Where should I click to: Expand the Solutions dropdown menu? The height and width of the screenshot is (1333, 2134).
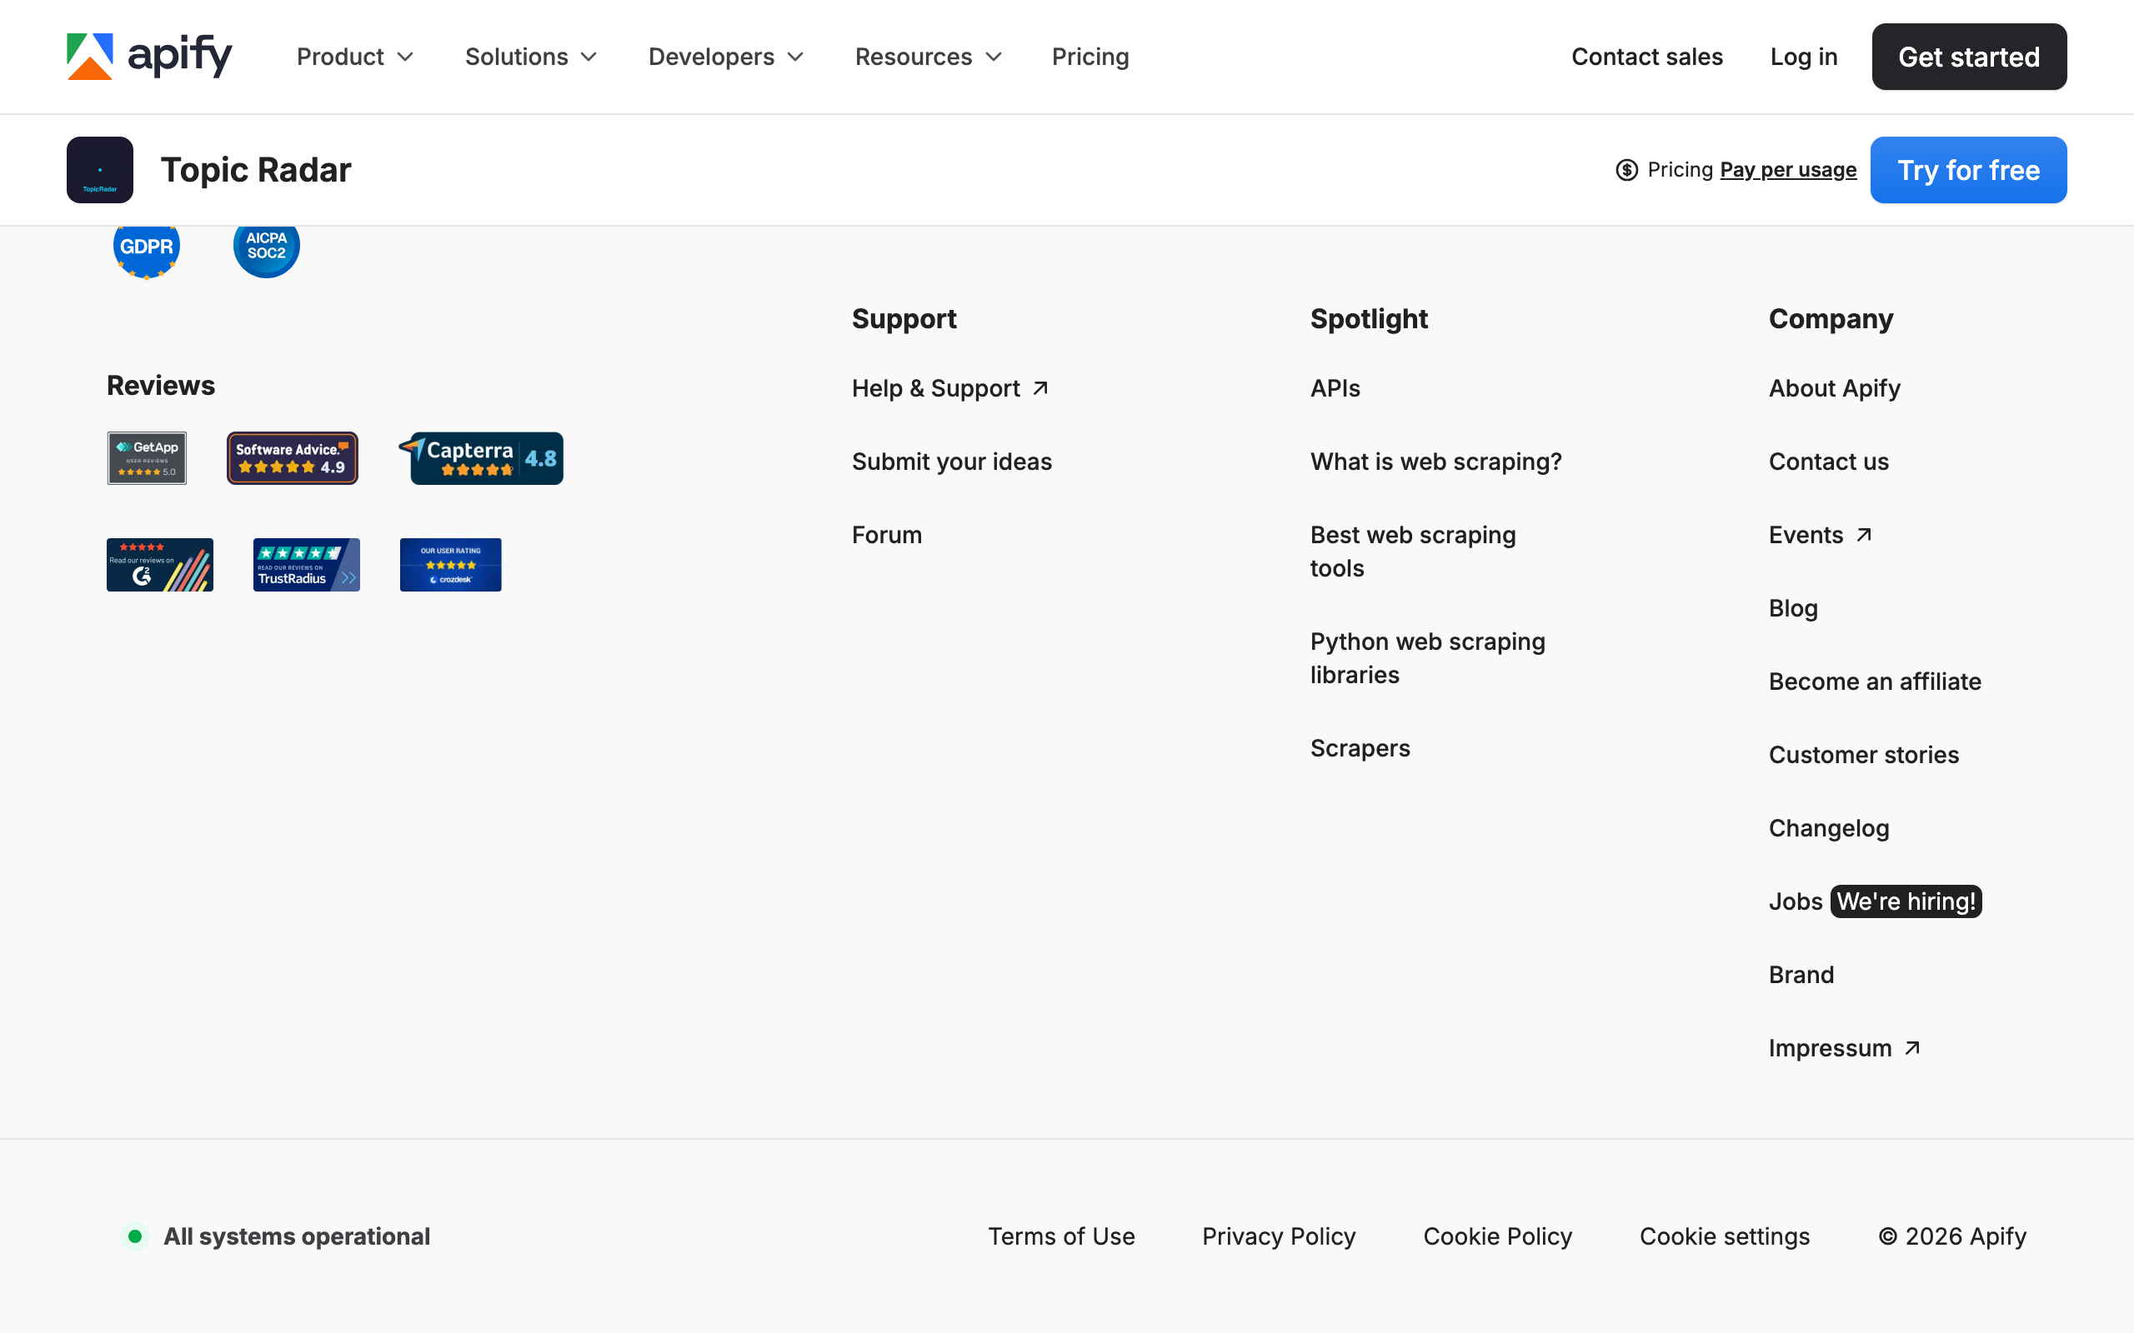coord(531,57)
